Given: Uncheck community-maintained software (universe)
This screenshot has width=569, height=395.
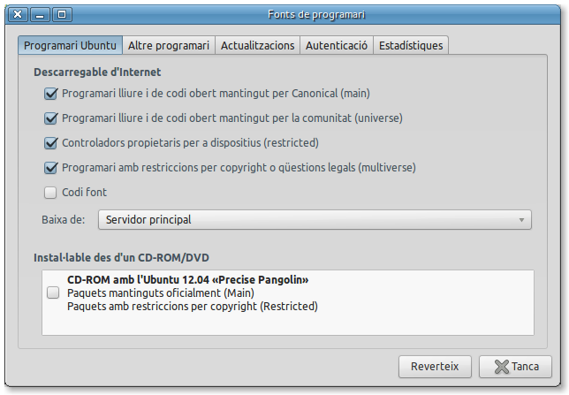Looking at the screenshot, I should 50,118.
